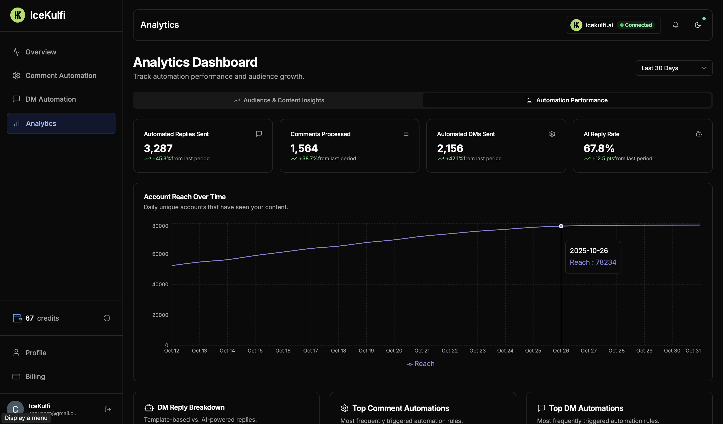This screenshot has width=723, height=424.
Task: Open the icekulfi.ai connected account selector
Action: click(x=613, y=25)
